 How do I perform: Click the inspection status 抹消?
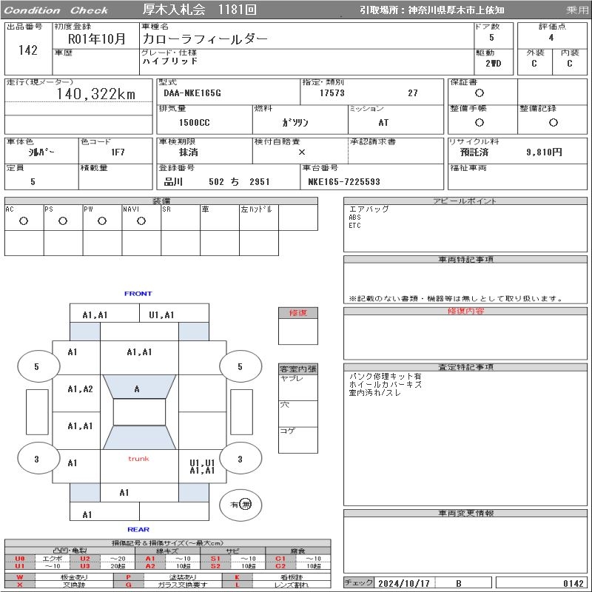(189, 152)
